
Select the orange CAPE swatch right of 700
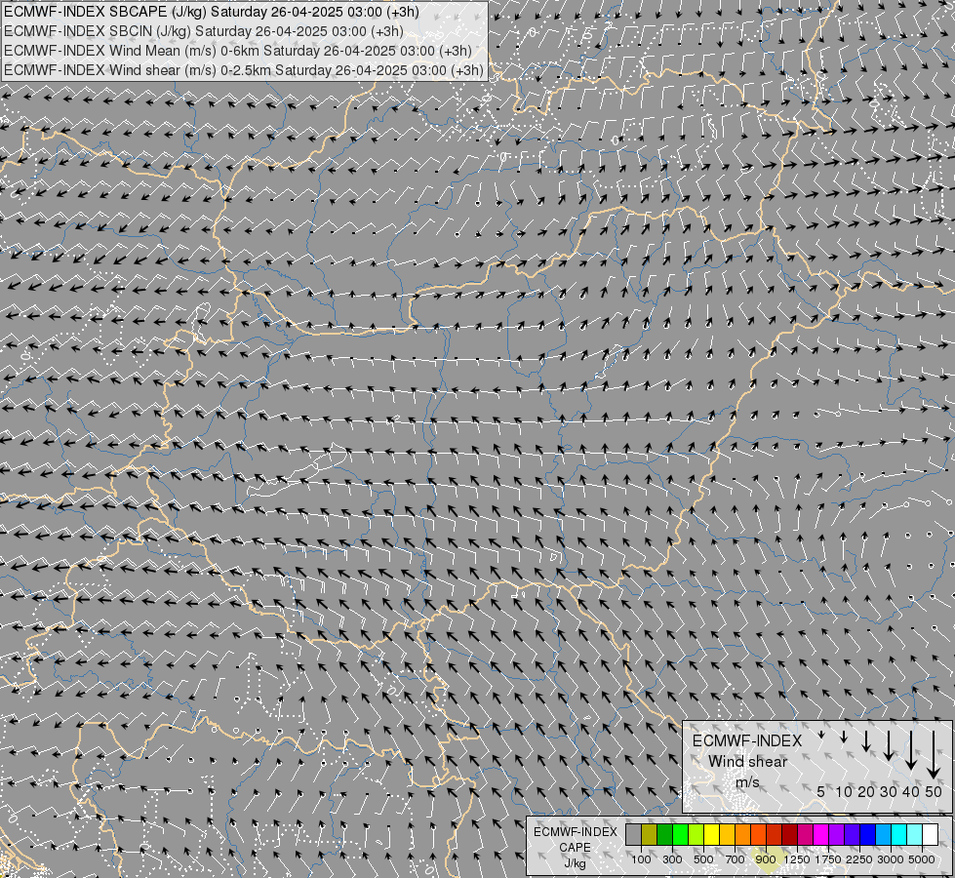pyautogui.click(x=743, y=834)
